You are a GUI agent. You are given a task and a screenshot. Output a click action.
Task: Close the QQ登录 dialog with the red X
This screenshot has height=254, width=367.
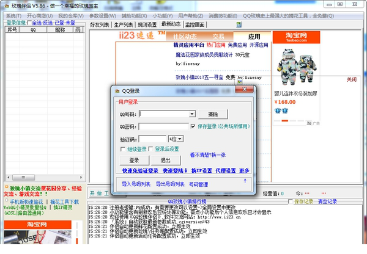point(244,89)
